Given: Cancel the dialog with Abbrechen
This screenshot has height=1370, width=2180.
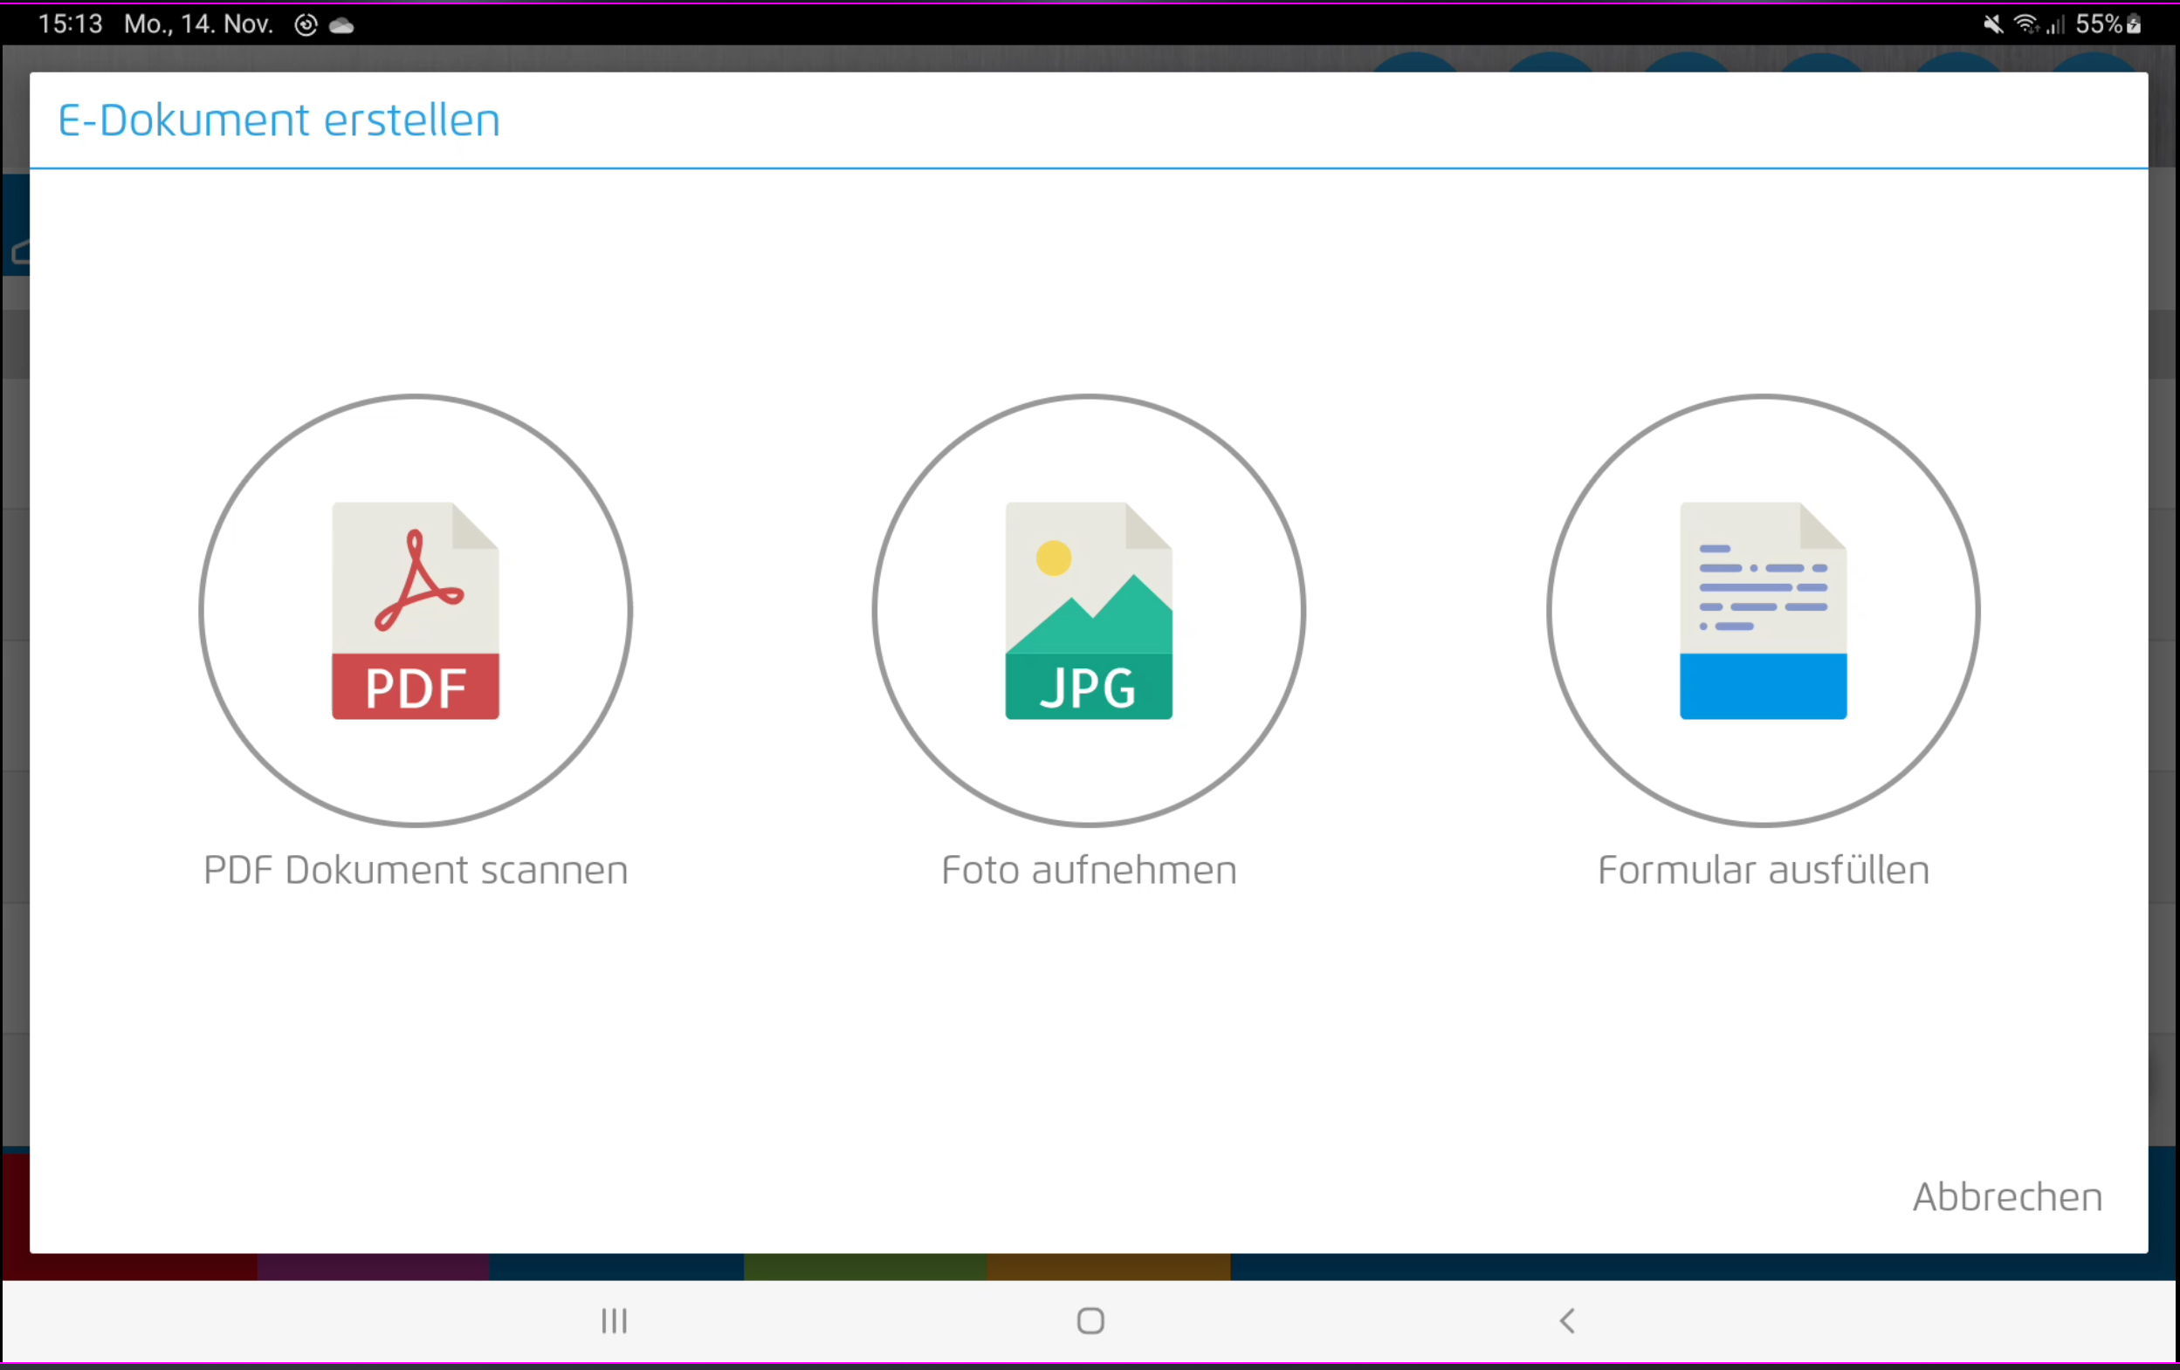Looking at the screenshot, I should point(2006,1196).
